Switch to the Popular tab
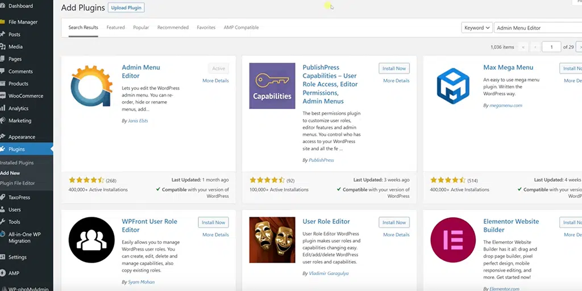Viewport: 582px width, 291px height. click(141, 27)
